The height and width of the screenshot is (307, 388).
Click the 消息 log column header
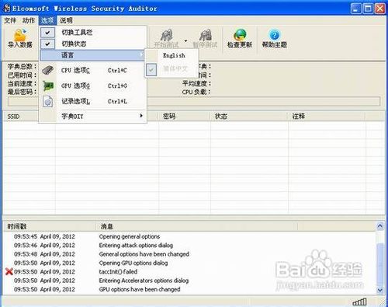coord(107,227)
